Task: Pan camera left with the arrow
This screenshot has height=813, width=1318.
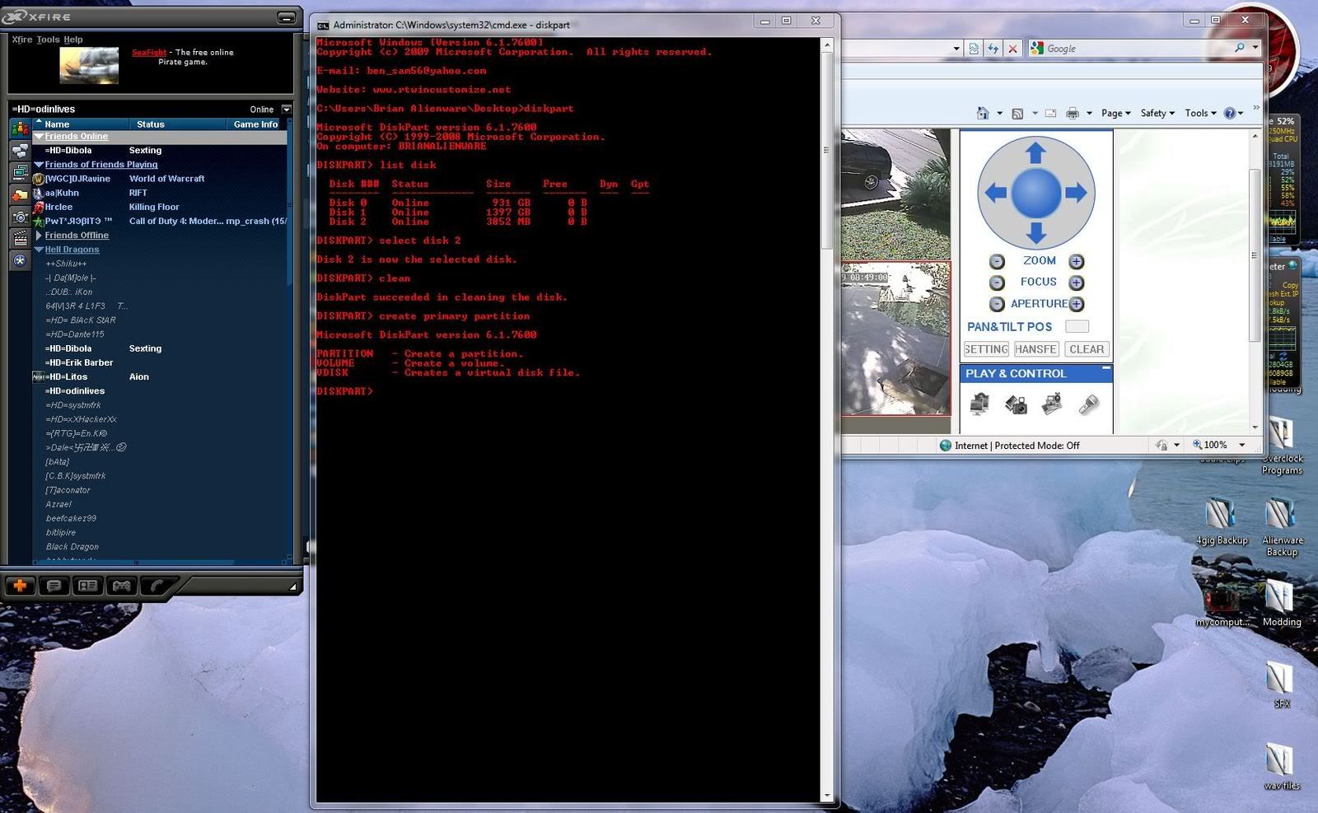Action: (996, 193)
